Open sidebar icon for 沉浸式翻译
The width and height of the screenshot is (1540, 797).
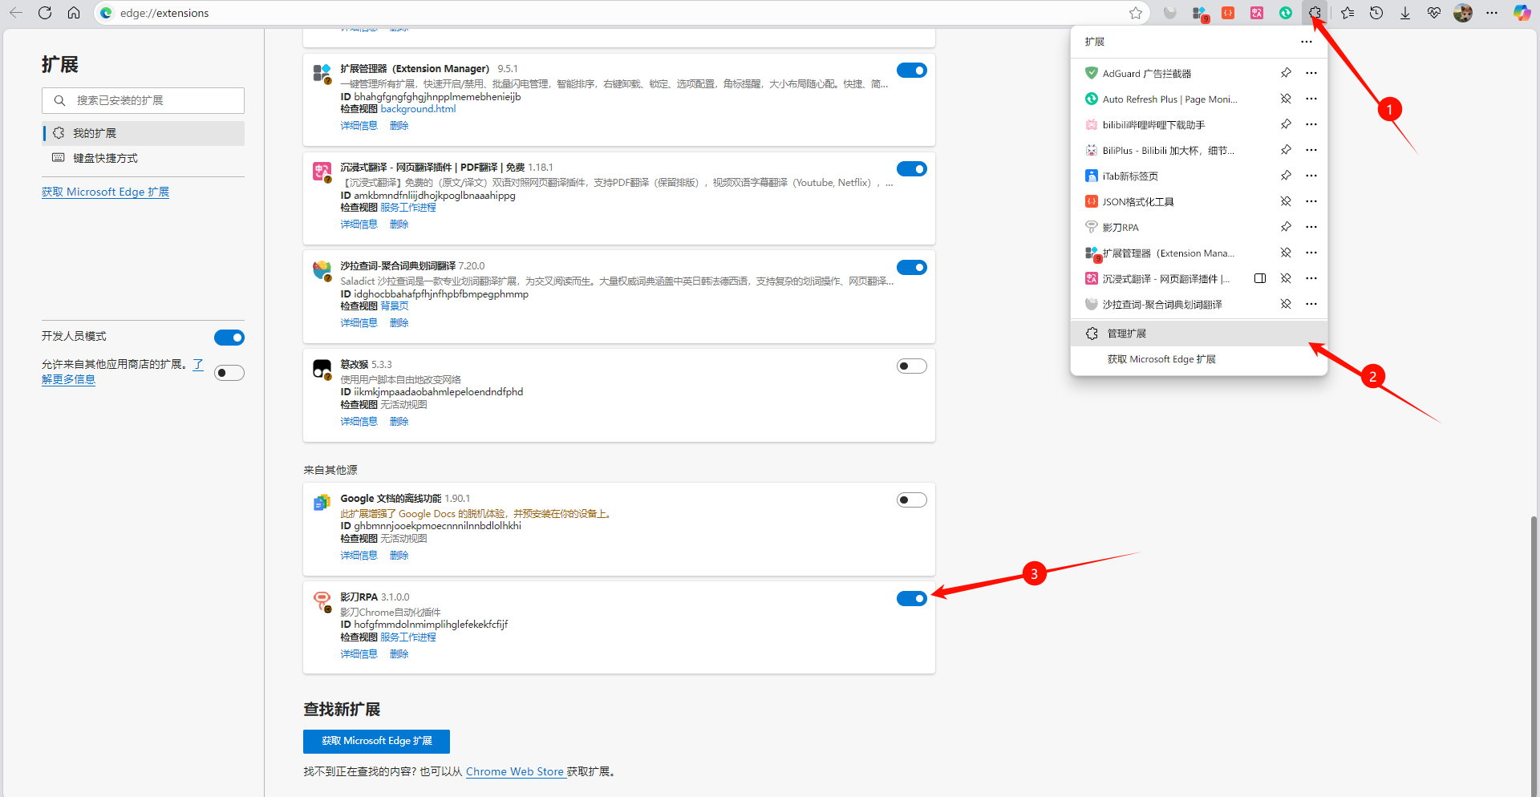[1260, 278]
